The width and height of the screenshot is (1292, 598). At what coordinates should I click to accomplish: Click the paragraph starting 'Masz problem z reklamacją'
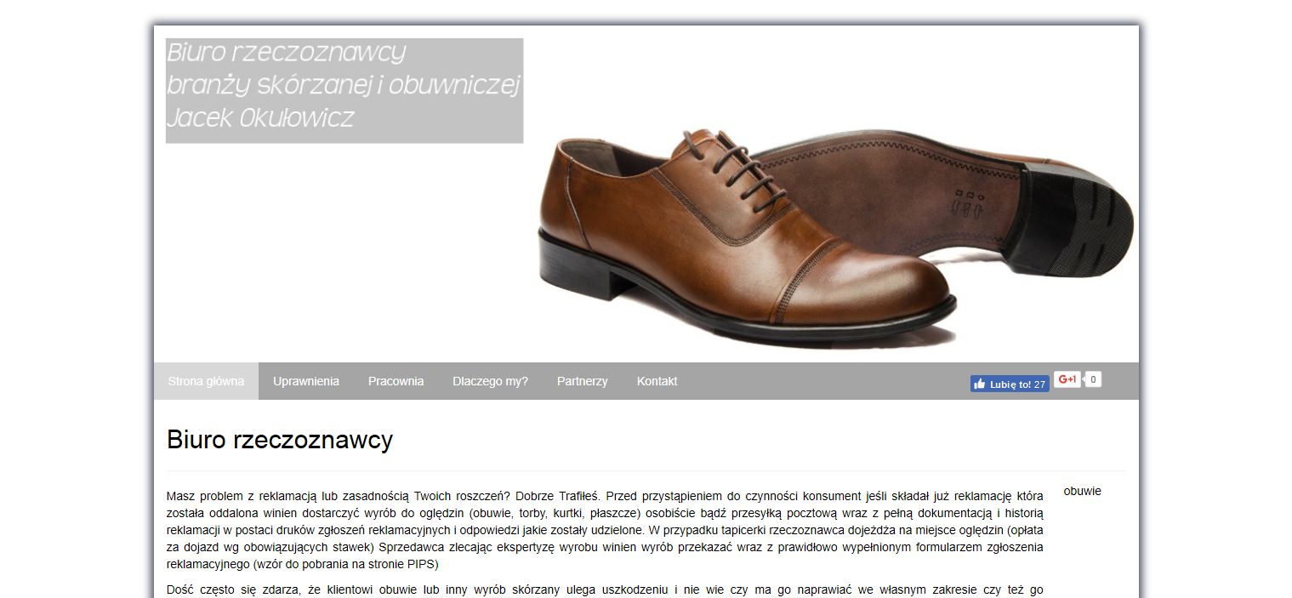click(x=605, y=527)
